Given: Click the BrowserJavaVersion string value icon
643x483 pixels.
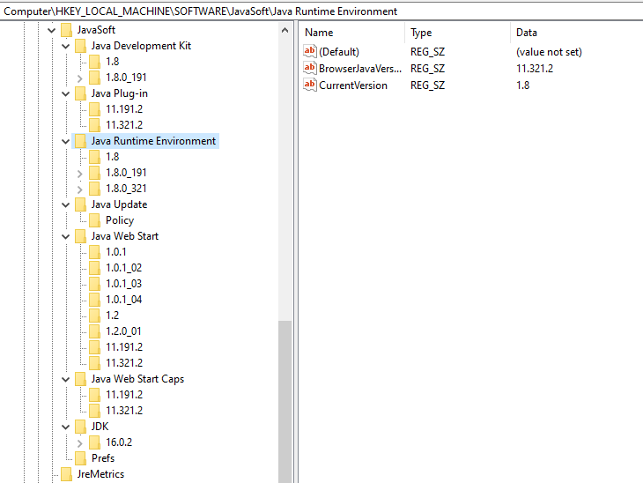Looking at the screenshot, I should 309,68.
